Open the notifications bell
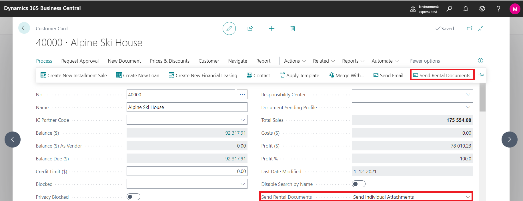 (x=466, y=9)
